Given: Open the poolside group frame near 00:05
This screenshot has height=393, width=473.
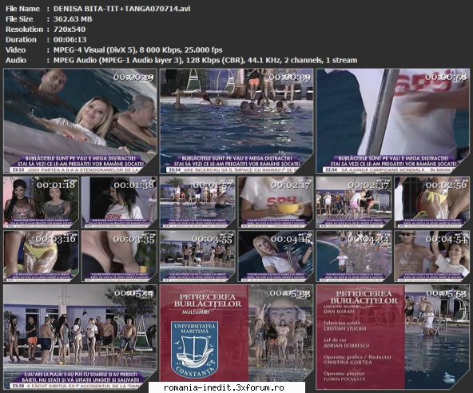Looking at the screenshot, I should (80, 337).
